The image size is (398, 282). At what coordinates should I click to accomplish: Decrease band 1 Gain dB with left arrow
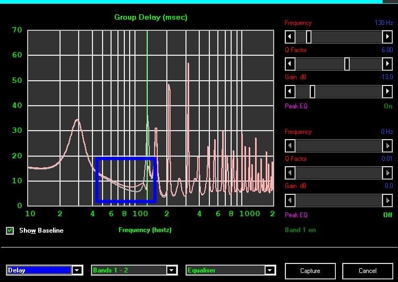(290, 91)
